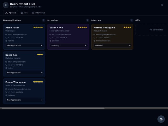Click phone number +1 (555) 456-7890
The image size is (168, 126).
pos(16,92)
